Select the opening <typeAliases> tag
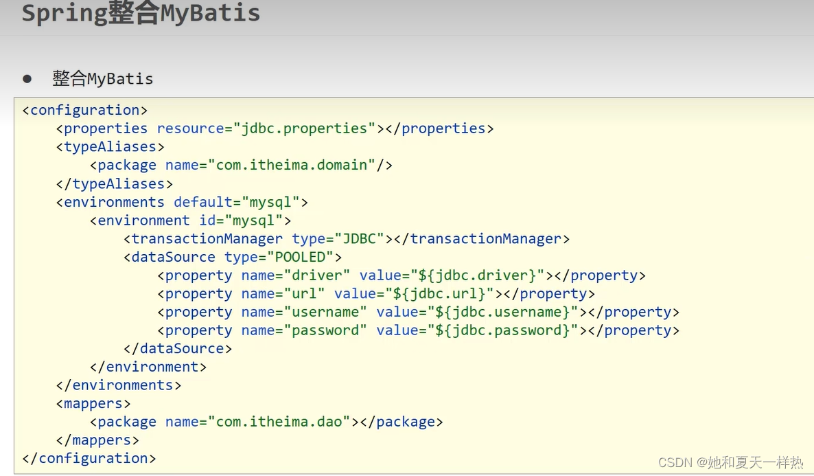The width and height of the screenshot is (814, 476). [110, 147]
